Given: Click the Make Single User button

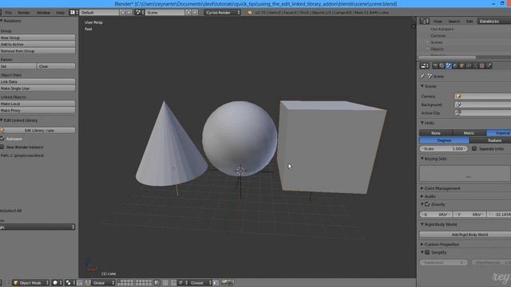Looking at the screenshot, I should (x=38, y=88).
